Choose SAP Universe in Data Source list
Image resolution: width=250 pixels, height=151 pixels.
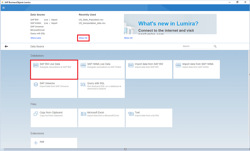(37, 26)
